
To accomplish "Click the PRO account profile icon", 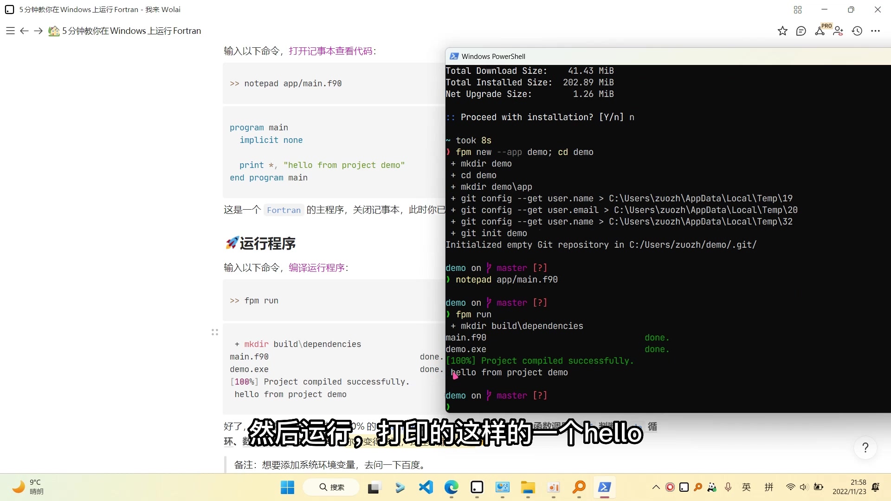I will 820,31.
